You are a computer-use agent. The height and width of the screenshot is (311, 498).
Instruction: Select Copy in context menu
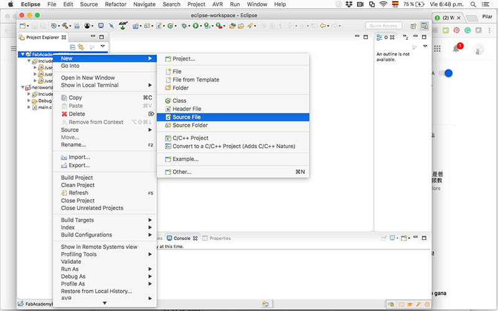105,98
